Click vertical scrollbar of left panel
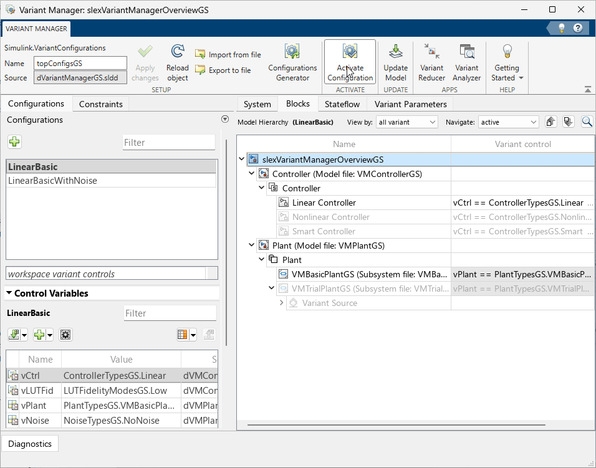Viewport: 596px width, 468px height. 226,243
